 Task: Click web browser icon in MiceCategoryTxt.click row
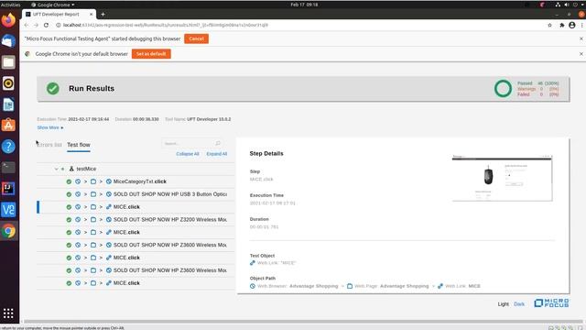point(78,181)
